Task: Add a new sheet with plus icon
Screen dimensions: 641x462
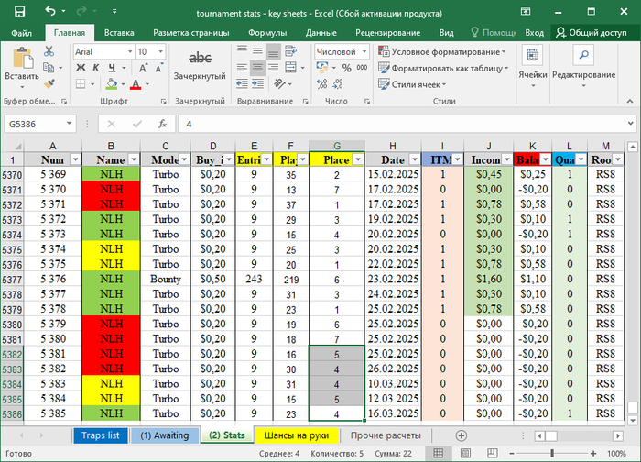Action: click(x=462, y=435)
